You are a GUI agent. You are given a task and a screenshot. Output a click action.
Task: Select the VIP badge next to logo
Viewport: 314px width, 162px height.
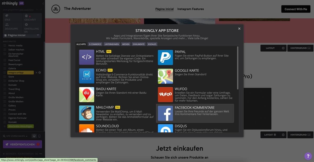tap(21, 3)
